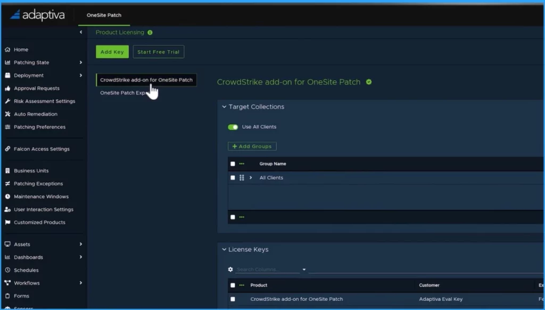This screenshot has width=545, height=310.
Task: Click the Adaptiva Eval Key cell
Action: pyautogui.click(x=441, y=299)
